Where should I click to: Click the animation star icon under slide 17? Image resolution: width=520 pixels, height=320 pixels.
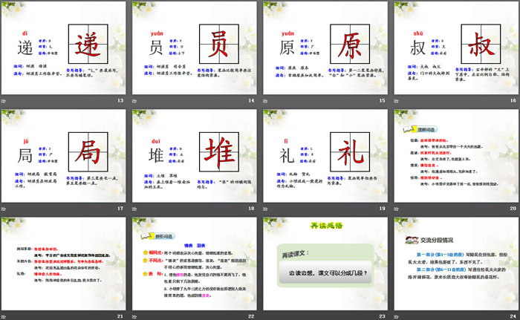click(x=4, y=209)
